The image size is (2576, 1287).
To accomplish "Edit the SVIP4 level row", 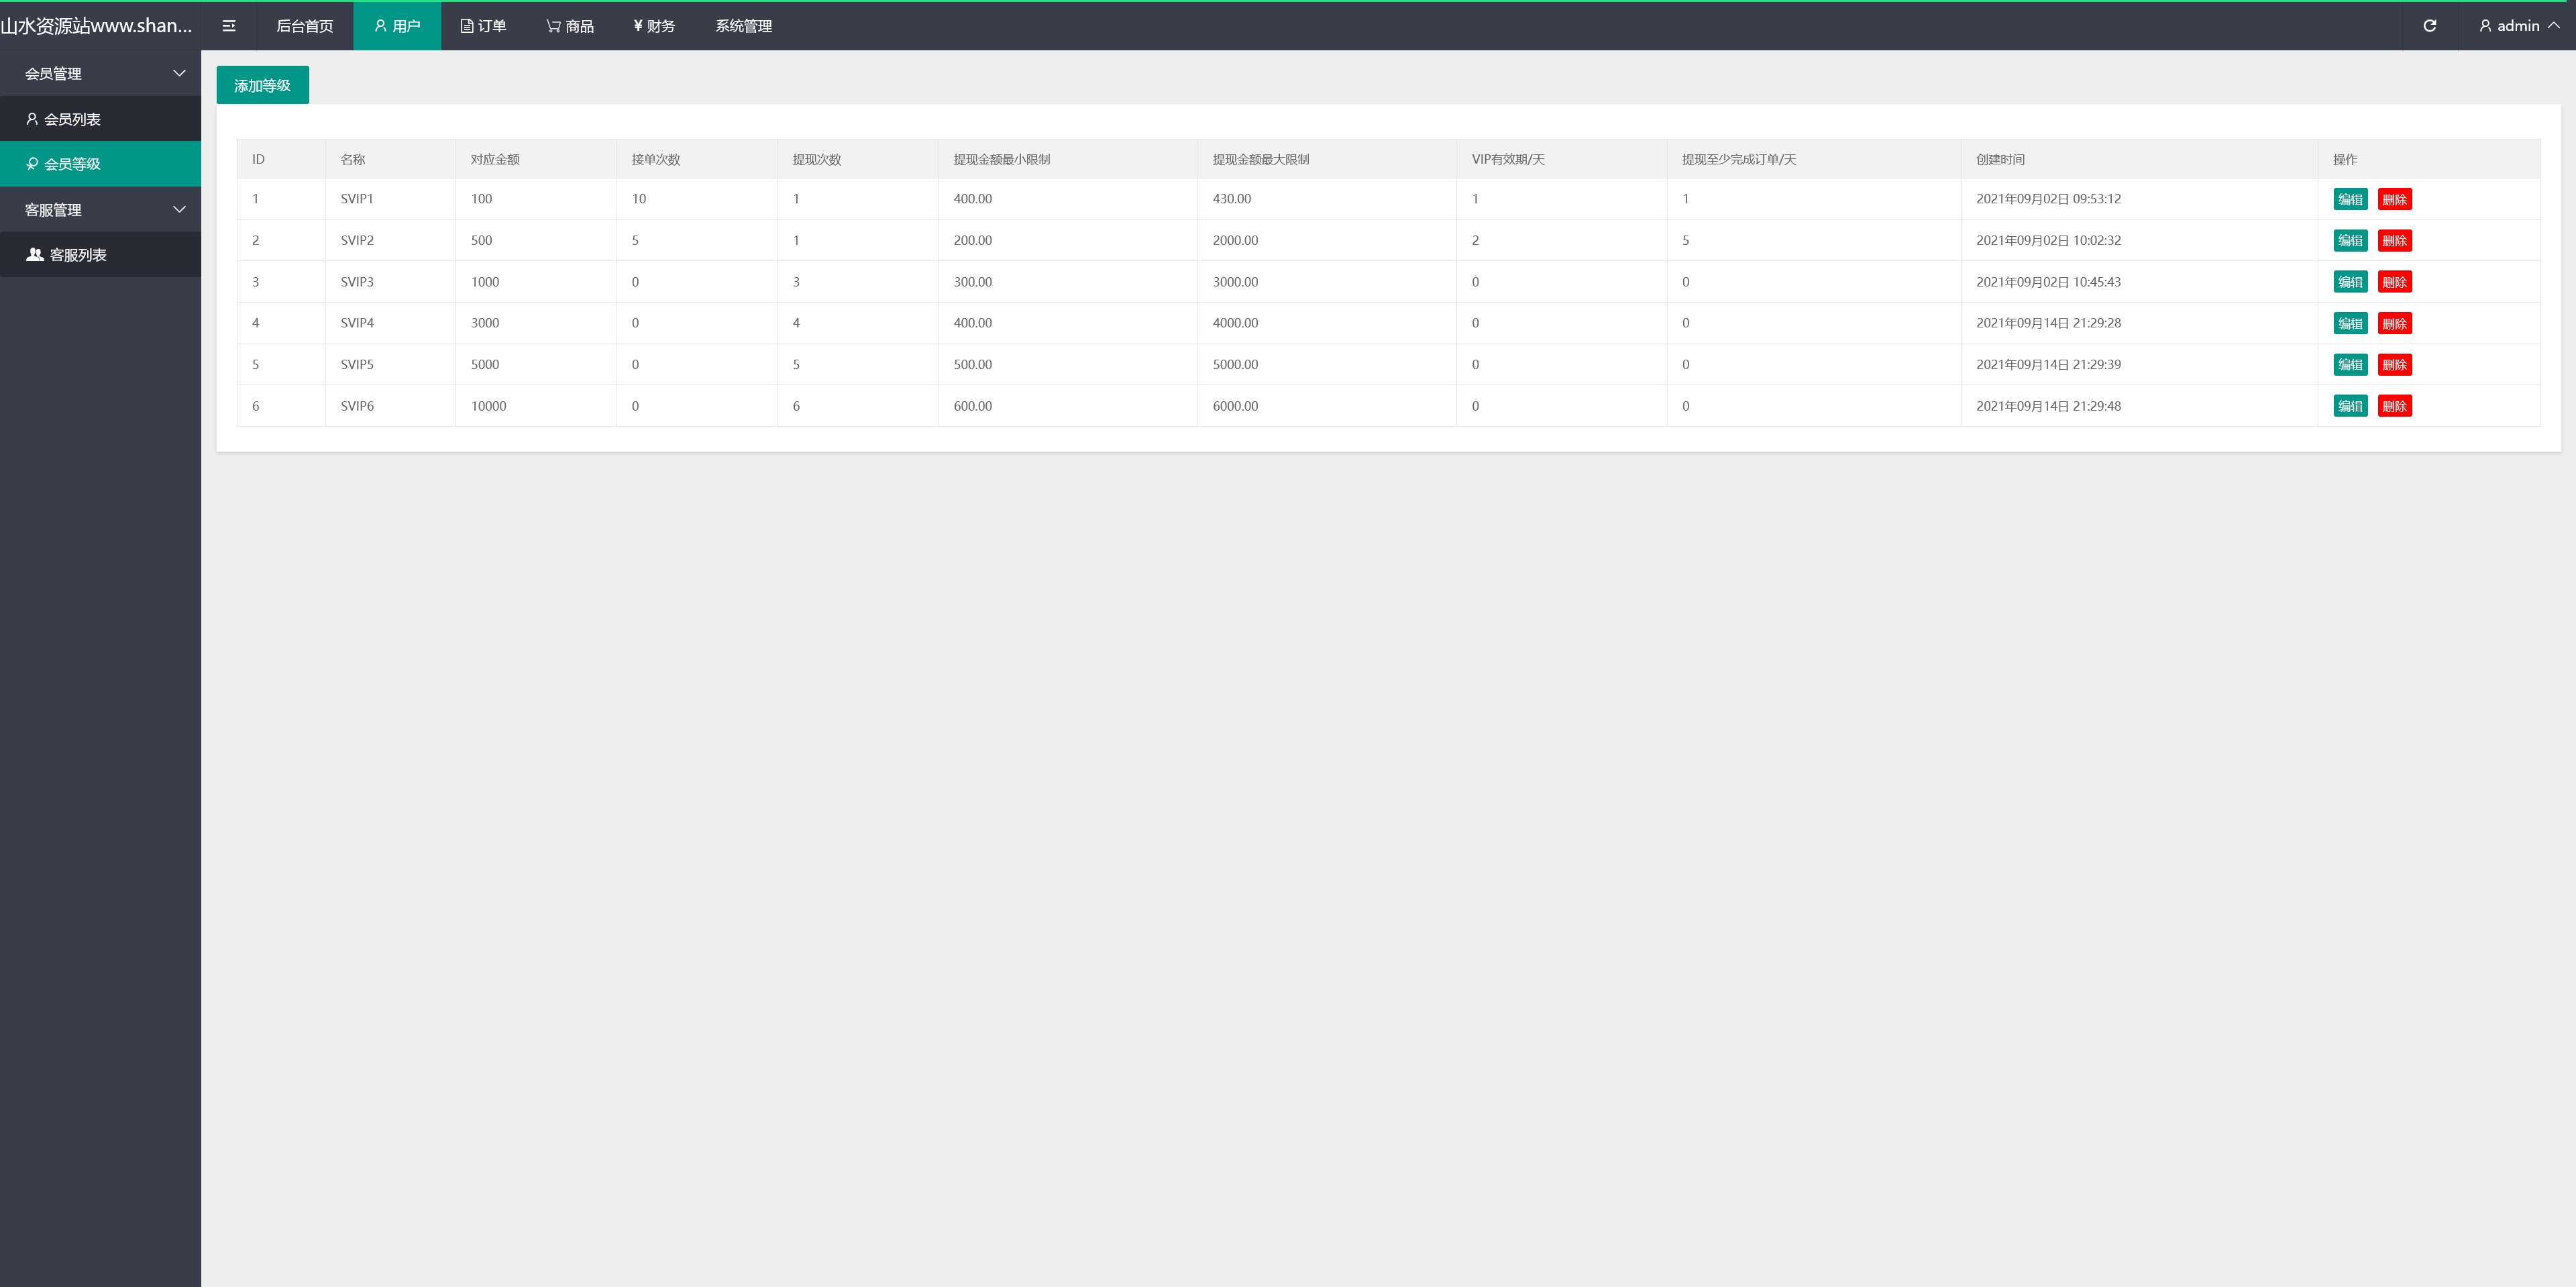I will [x=2350, y=323].
